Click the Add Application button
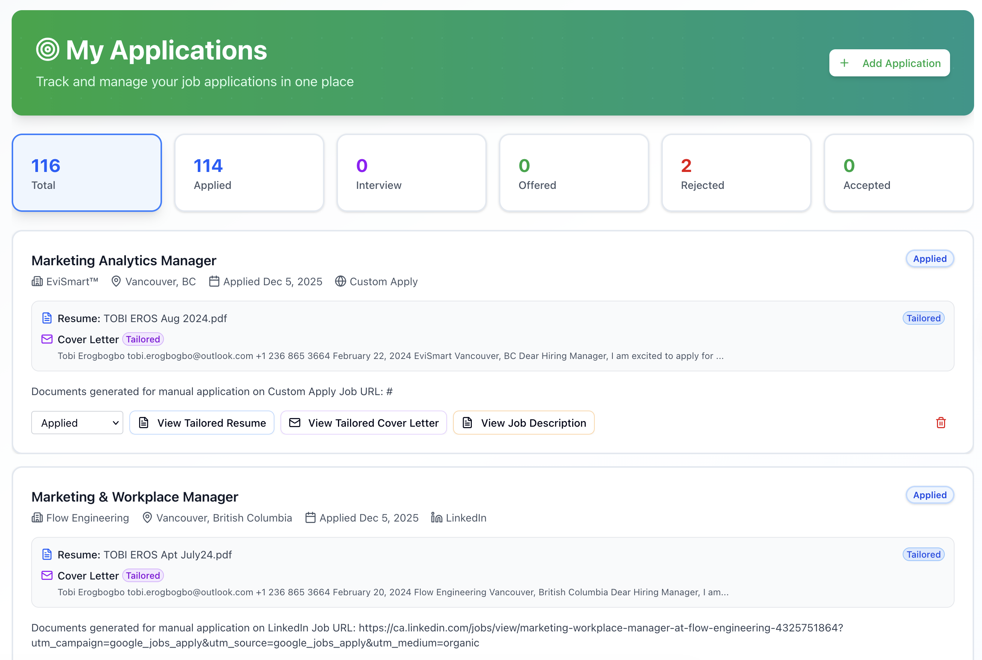The image size is (982, 660). tap(889, 63)
